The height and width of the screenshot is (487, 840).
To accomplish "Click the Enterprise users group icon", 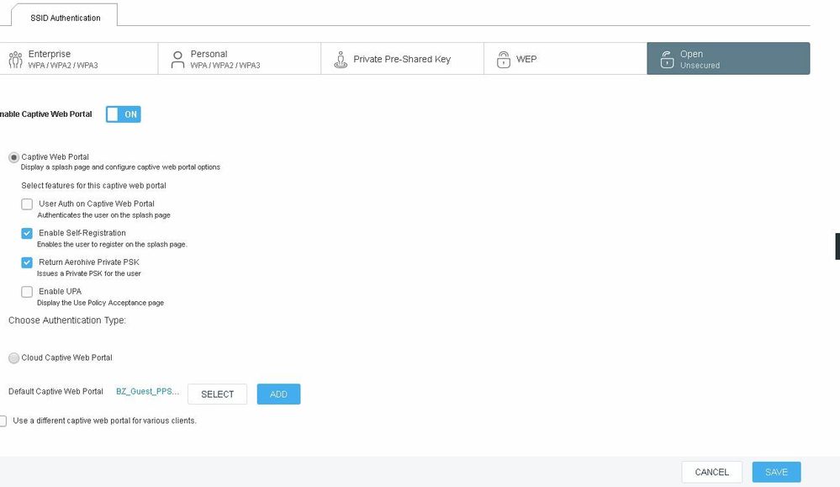I will click(x=14, y=59).
